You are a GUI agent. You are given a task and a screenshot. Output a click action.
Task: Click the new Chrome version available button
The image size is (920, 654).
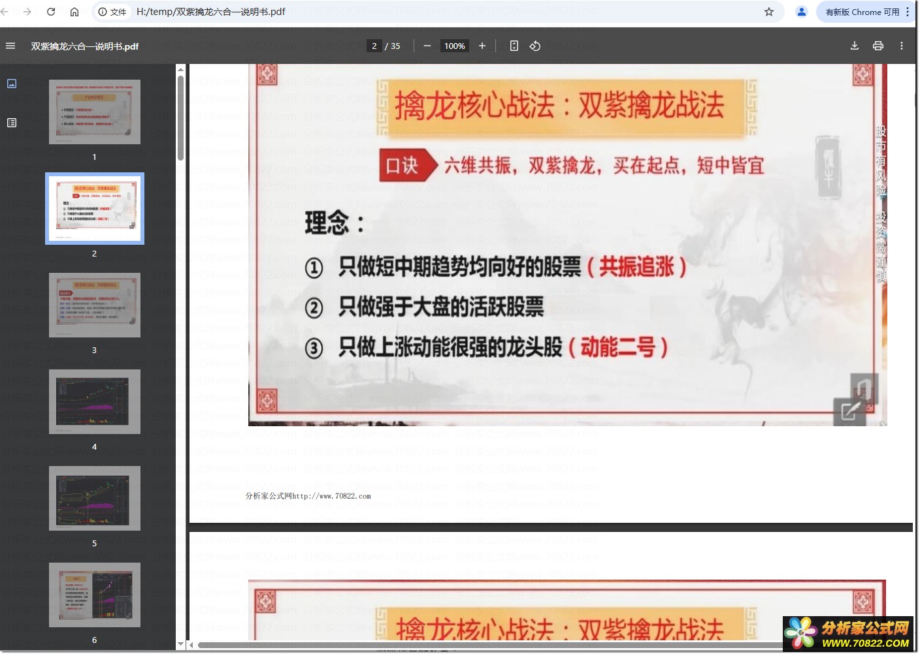tap(862, 12)
